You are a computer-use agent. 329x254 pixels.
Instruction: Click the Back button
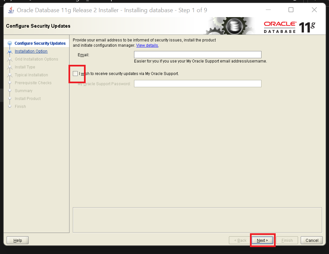[x=240, y=241]
